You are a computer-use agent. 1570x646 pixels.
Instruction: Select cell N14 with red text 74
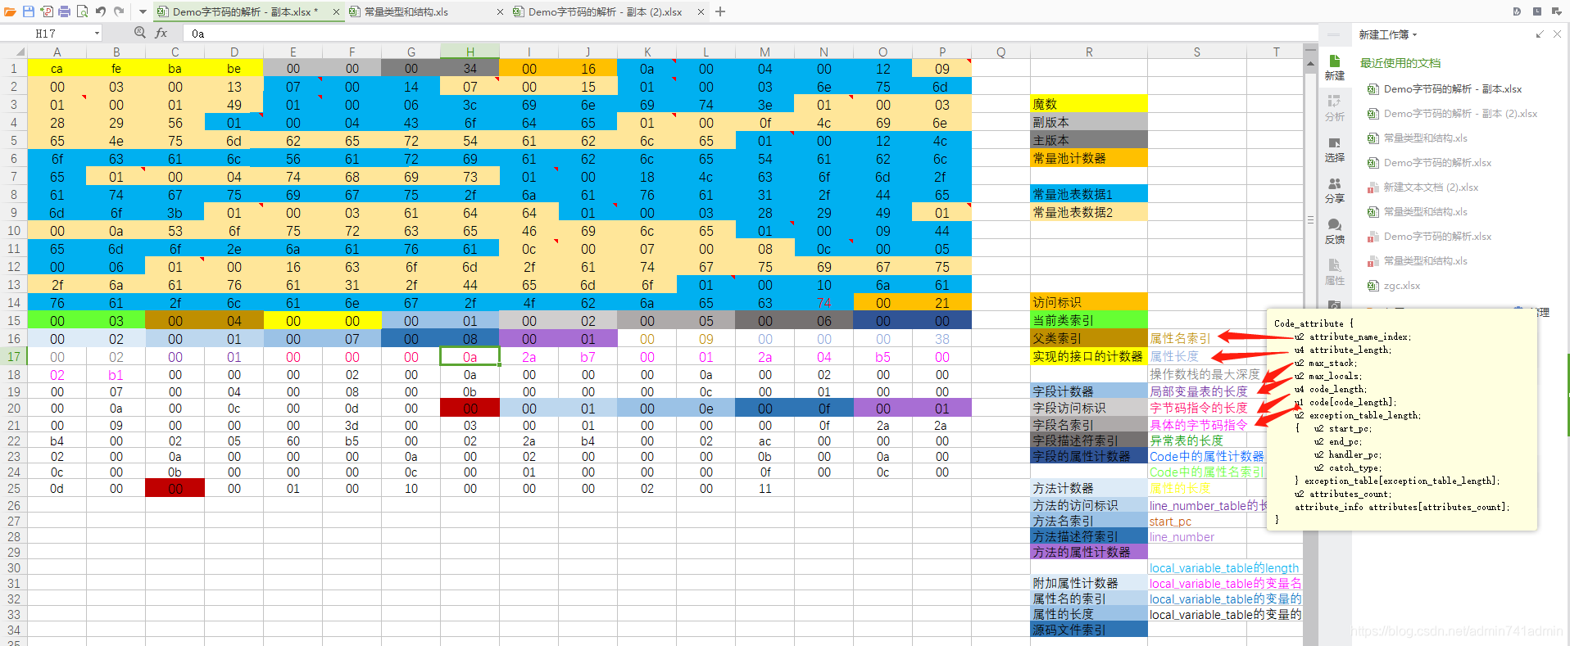point(824,303)
